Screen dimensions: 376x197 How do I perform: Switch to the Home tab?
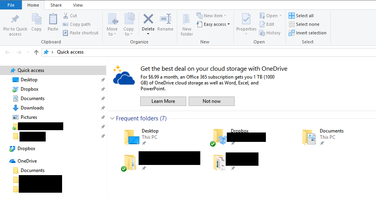point(33,5)
